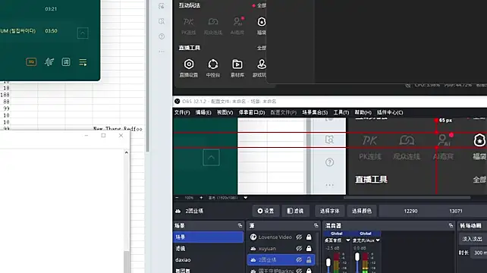Screen dimensions: 487x273
Task: Click the 时长 duration field showing 300
Action: coord(479,253)
